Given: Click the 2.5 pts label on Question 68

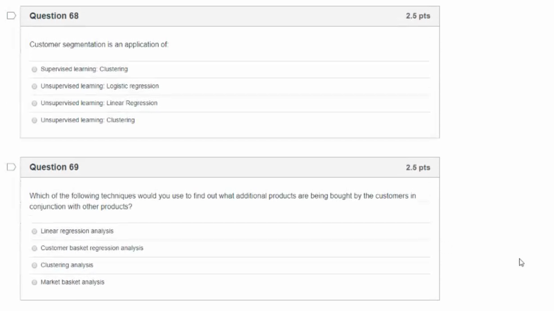Looking at the screenshot, I should 418,16.
